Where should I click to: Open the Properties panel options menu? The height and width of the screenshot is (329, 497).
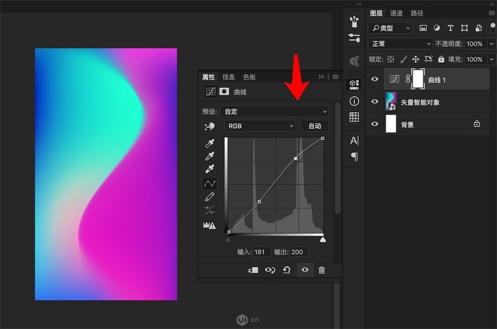[336, 76]
